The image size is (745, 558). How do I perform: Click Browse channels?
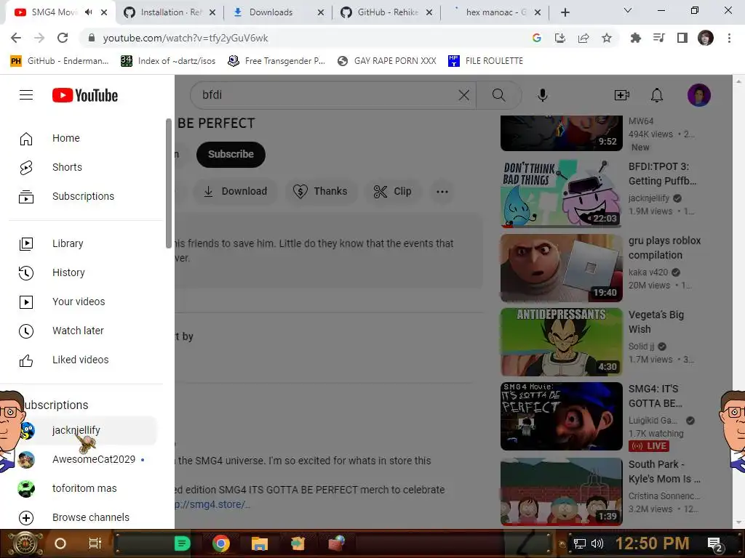coord(86,517)
